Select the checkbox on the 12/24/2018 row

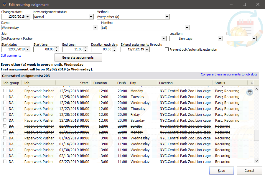pos(4,91)
